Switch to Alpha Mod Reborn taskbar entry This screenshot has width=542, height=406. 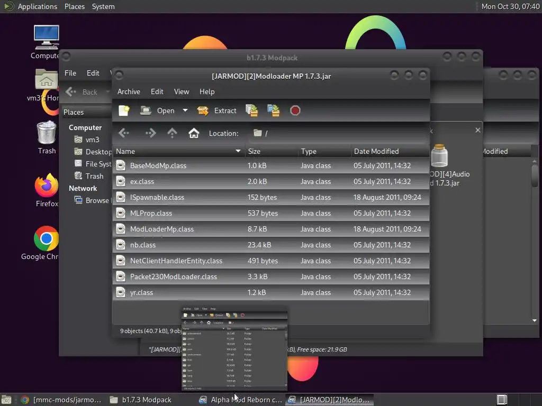(x=241, y=400)
